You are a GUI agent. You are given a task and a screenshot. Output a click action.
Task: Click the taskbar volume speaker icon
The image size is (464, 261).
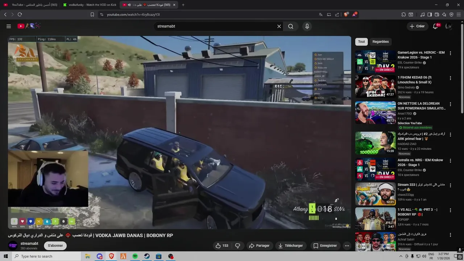click(424, 256)
